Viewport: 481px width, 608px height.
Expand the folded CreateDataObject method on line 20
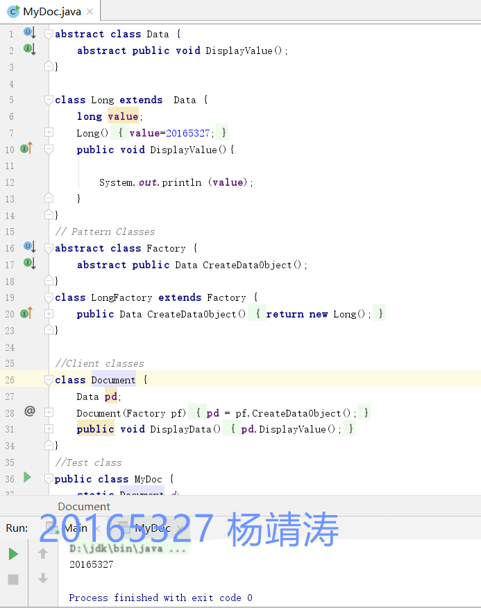[x=49, y=313]
